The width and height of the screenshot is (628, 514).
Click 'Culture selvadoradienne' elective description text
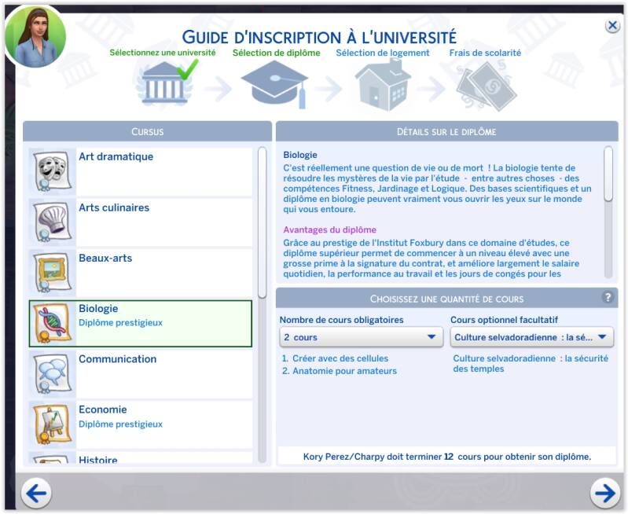[x=531, y=363]
